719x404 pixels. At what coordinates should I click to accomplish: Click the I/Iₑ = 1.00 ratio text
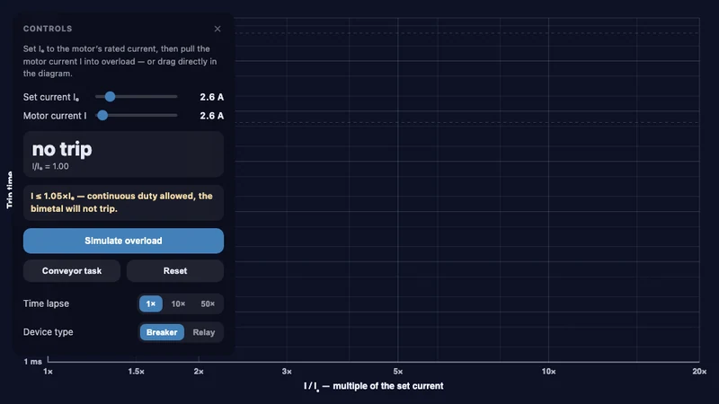click(50, 166)
